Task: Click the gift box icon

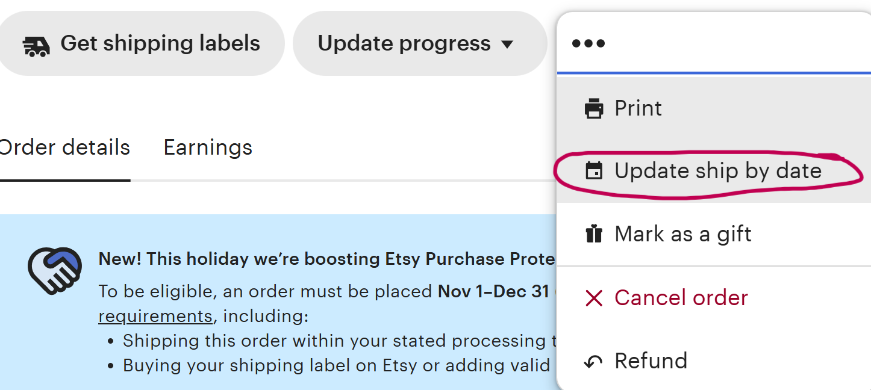Action: pos(594,234)
